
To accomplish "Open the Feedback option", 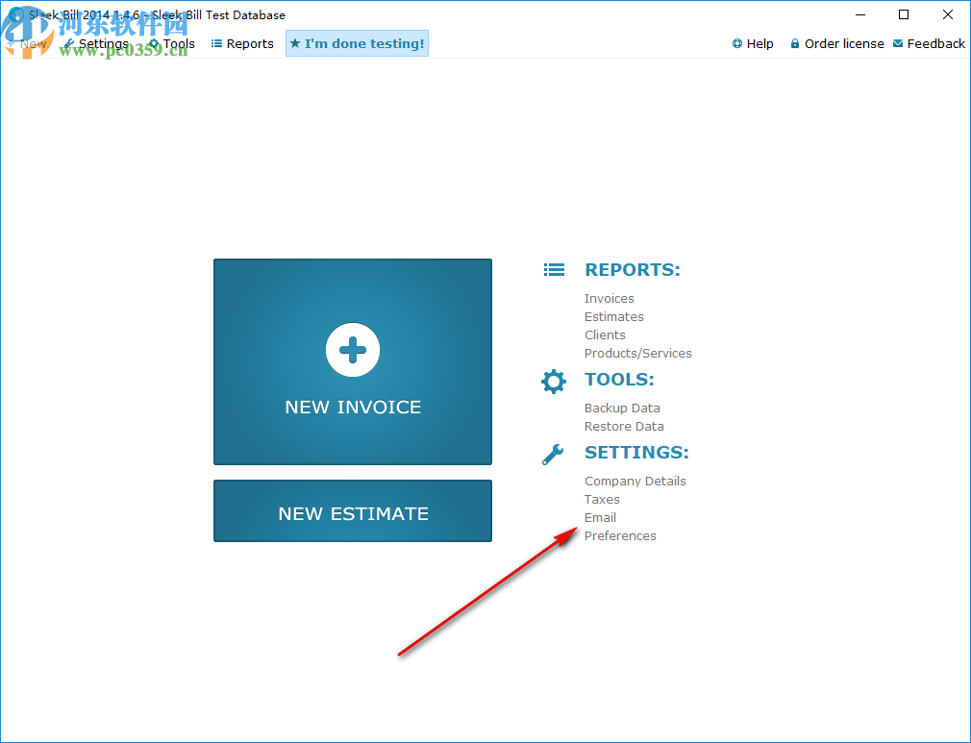I will tap(929, 44).
